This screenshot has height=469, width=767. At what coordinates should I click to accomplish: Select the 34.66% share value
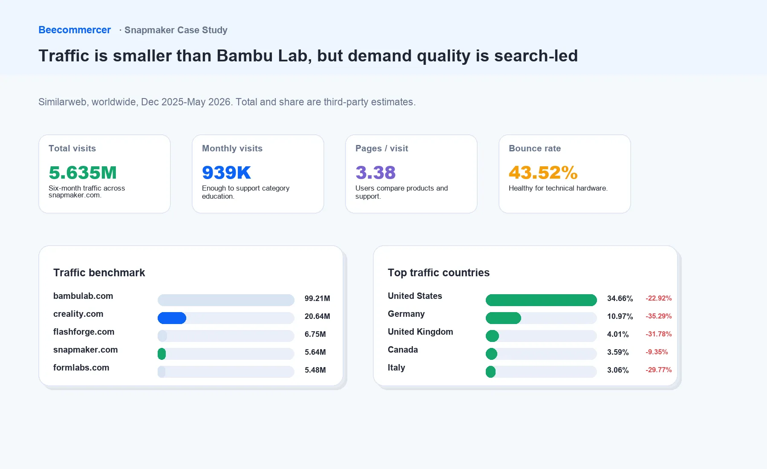tap(620, 298)
